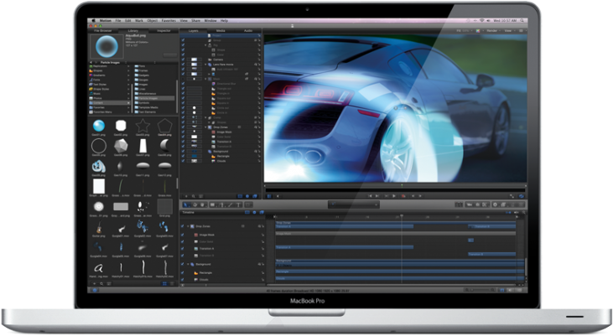The image size is (613, 336).
Task: Collapse Drop Zones group in Timeline list
Action: [x=188, y=226]
